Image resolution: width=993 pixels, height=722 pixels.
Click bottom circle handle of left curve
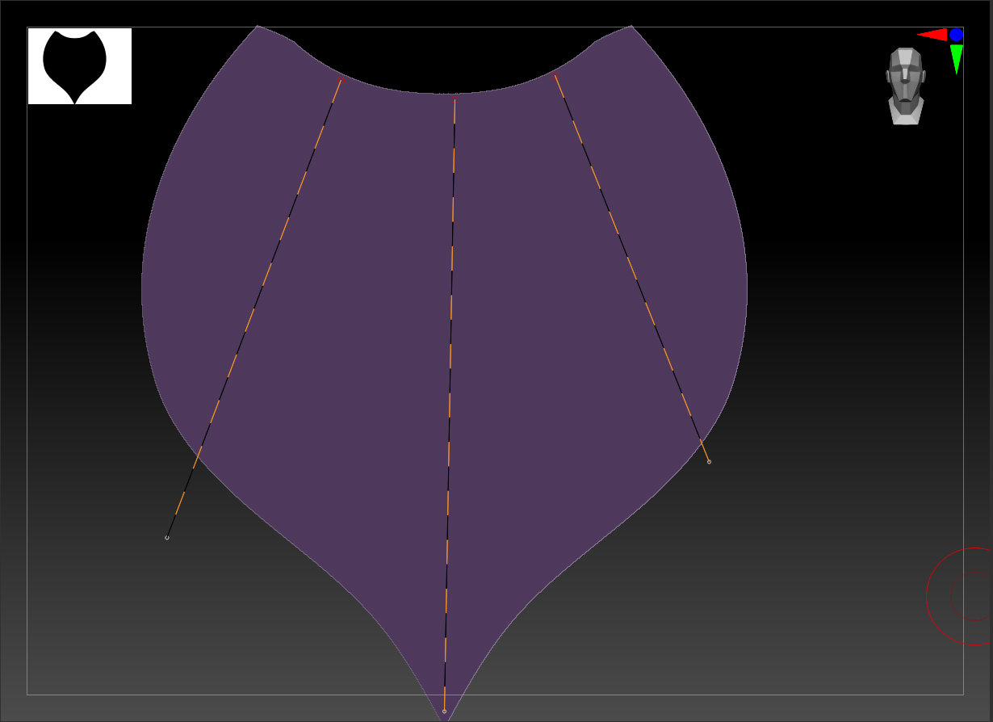[167, 538]
